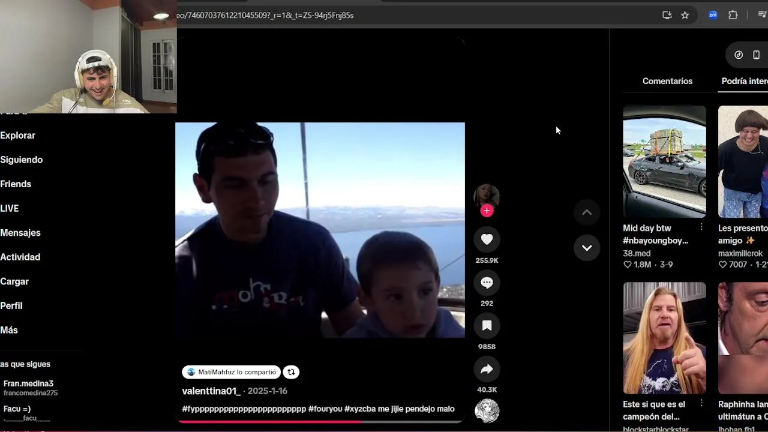Click the playing video to pause
768x432 pixels.
320,230
